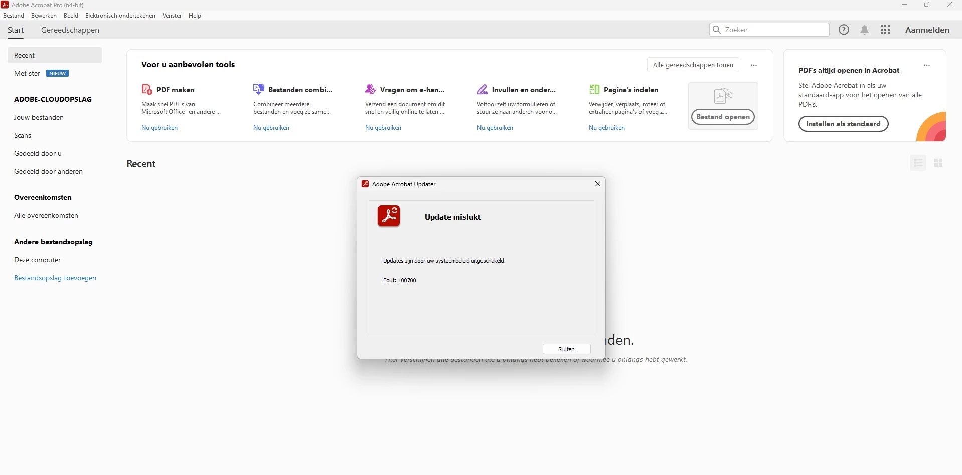Click Bestandsopslag toevoegen link
This screenshot has width=962, height=475.
pyautogui.click(x=55, y=278)
